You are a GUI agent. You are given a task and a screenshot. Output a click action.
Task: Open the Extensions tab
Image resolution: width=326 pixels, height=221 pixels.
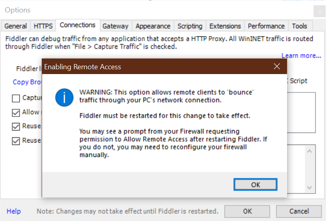225,26
